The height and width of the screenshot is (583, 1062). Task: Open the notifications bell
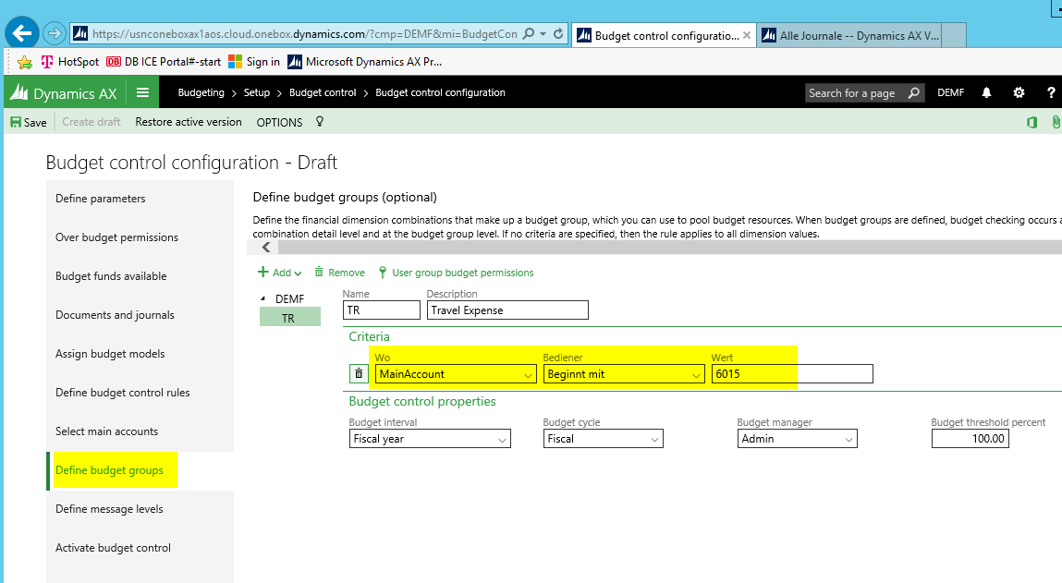[x=986, y=93]
